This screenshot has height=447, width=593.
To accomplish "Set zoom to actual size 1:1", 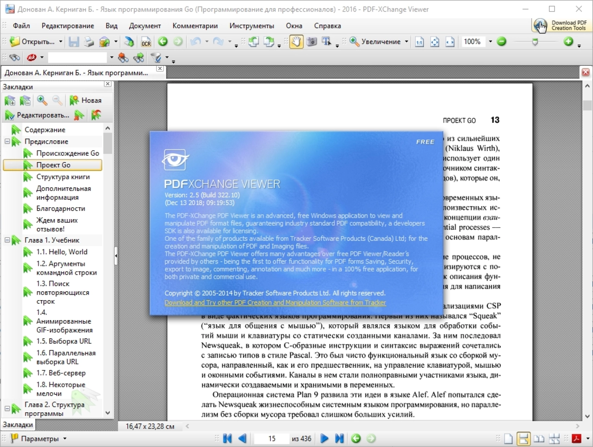I will tap(419, 42).
